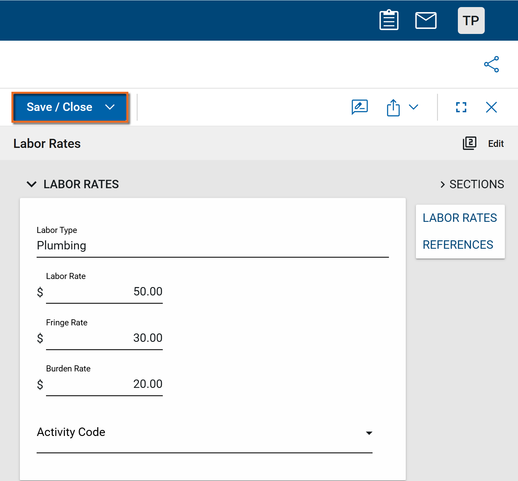Click the Labor Type field
518x481 pixels.
pos(212,246)
